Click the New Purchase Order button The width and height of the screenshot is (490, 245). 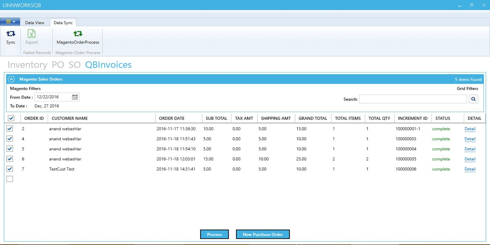263,234
